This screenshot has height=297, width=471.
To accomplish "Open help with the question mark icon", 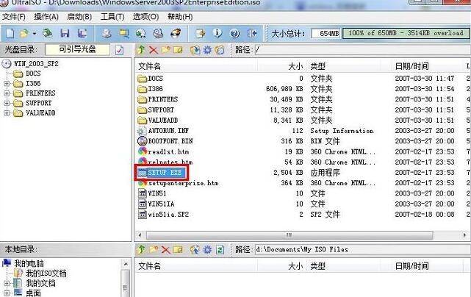I will click(x=234, y=33).
